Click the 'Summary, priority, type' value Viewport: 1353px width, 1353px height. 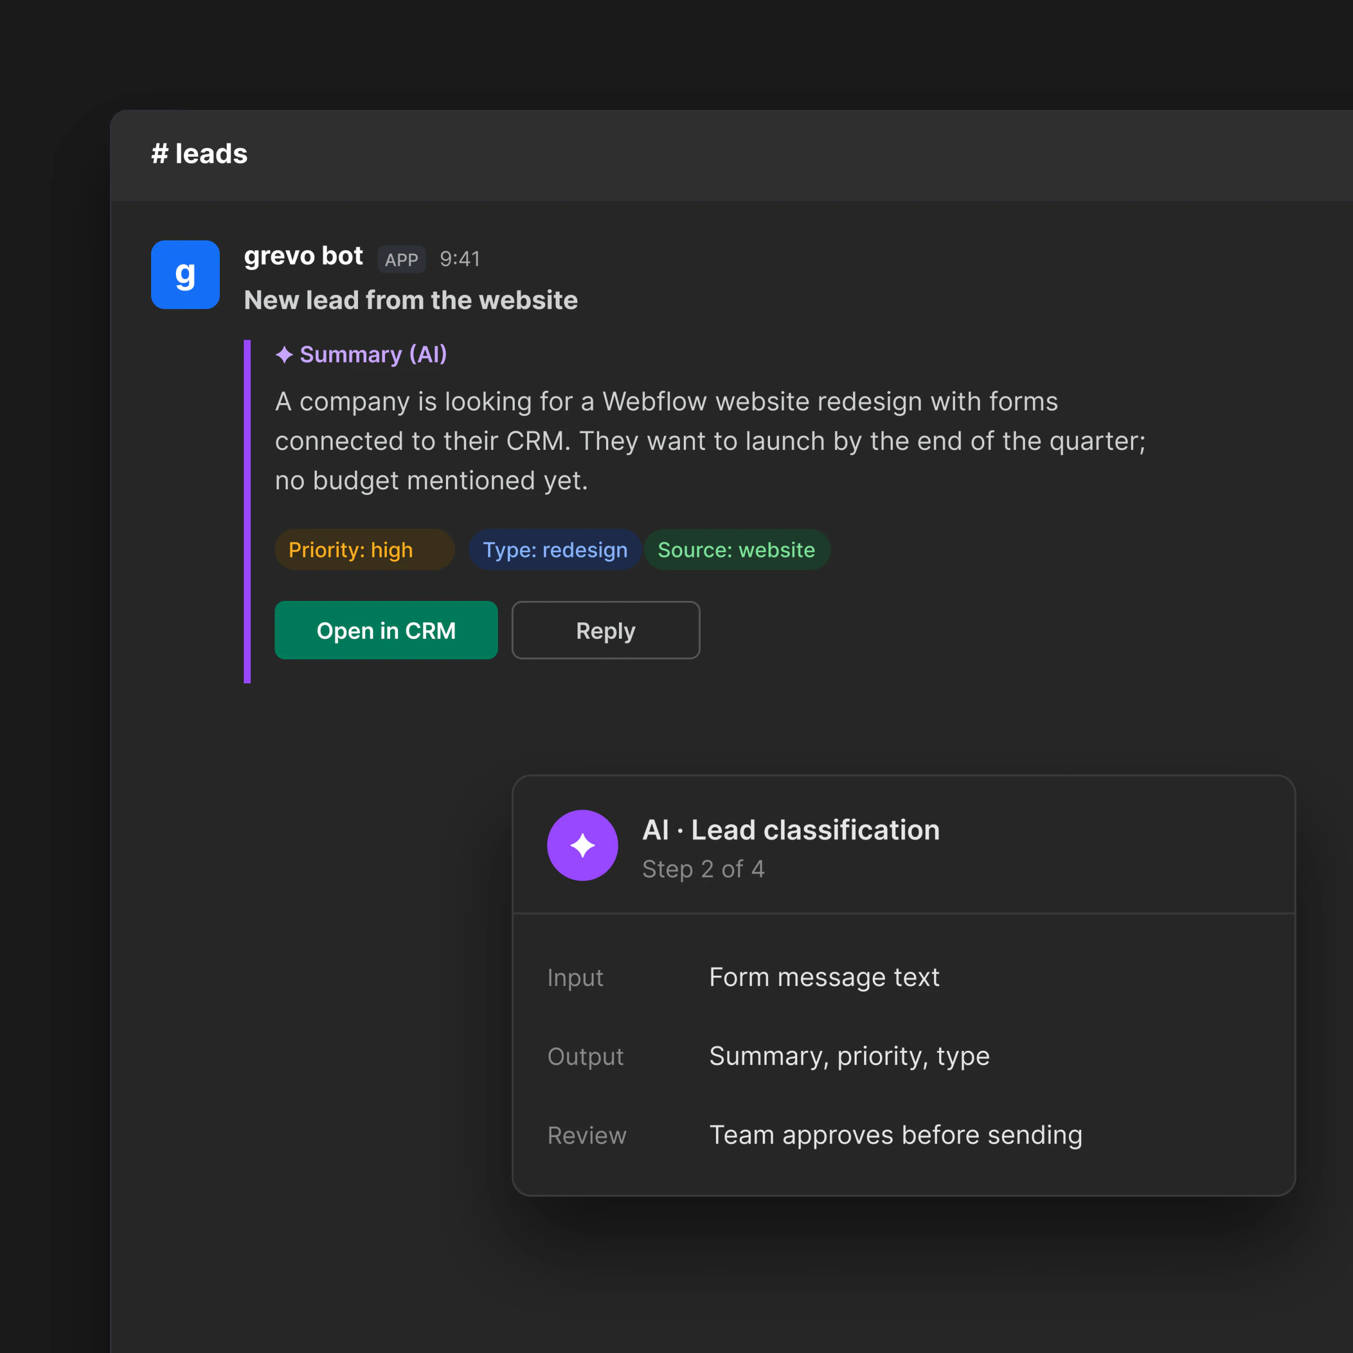pos(850,1056)
